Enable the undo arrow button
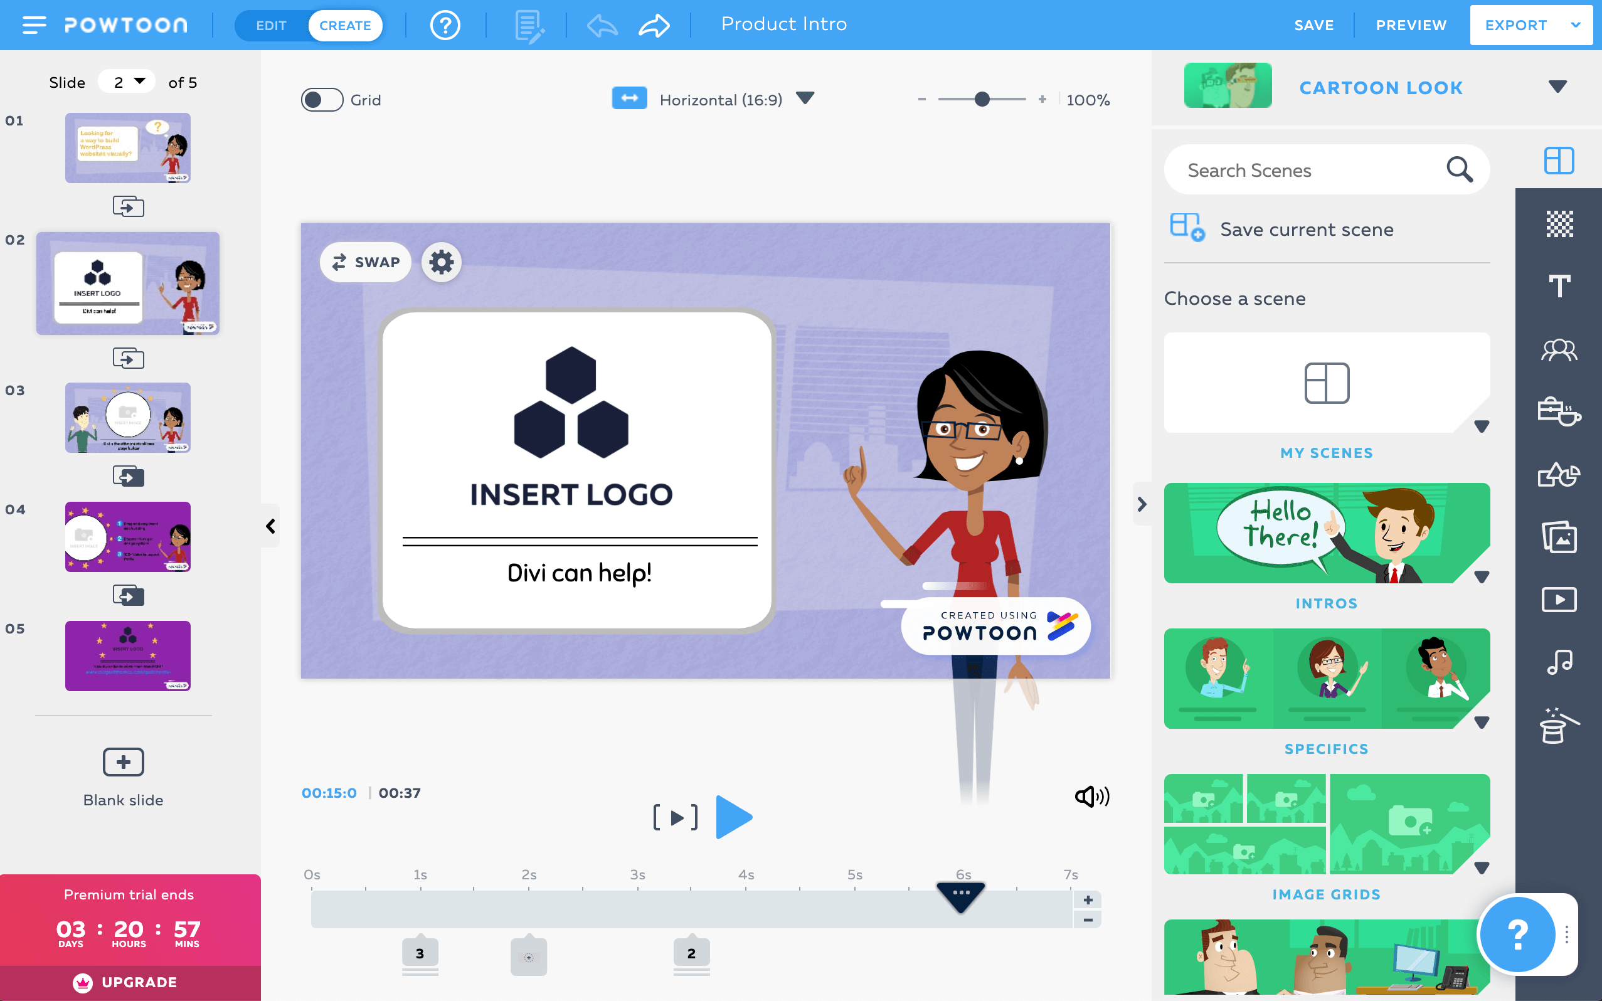 click(x=602, y=25)
